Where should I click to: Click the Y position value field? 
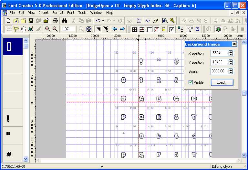pyautogui.click(x=219, y=62)
